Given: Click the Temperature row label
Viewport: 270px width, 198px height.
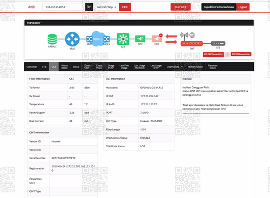Looking at the screenshot, I should (37, 104).
